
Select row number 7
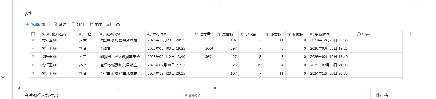point(33,57)
